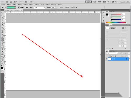Click the Essentials workspace button
Screen dimensions: 131x98
pos(88,2)
